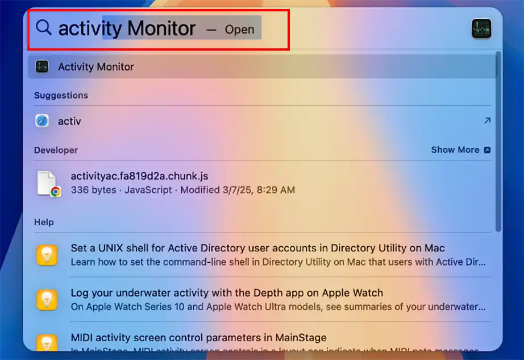Click lightbulb icon beside underwater activity article
The width and height of the screenshot is (524, 360).
tap(47, 300)
